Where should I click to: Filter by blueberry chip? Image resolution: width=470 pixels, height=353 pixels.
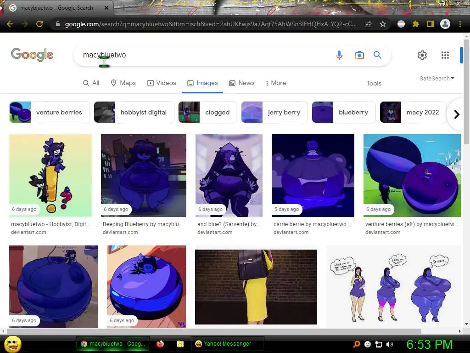[x=344, y=112]
